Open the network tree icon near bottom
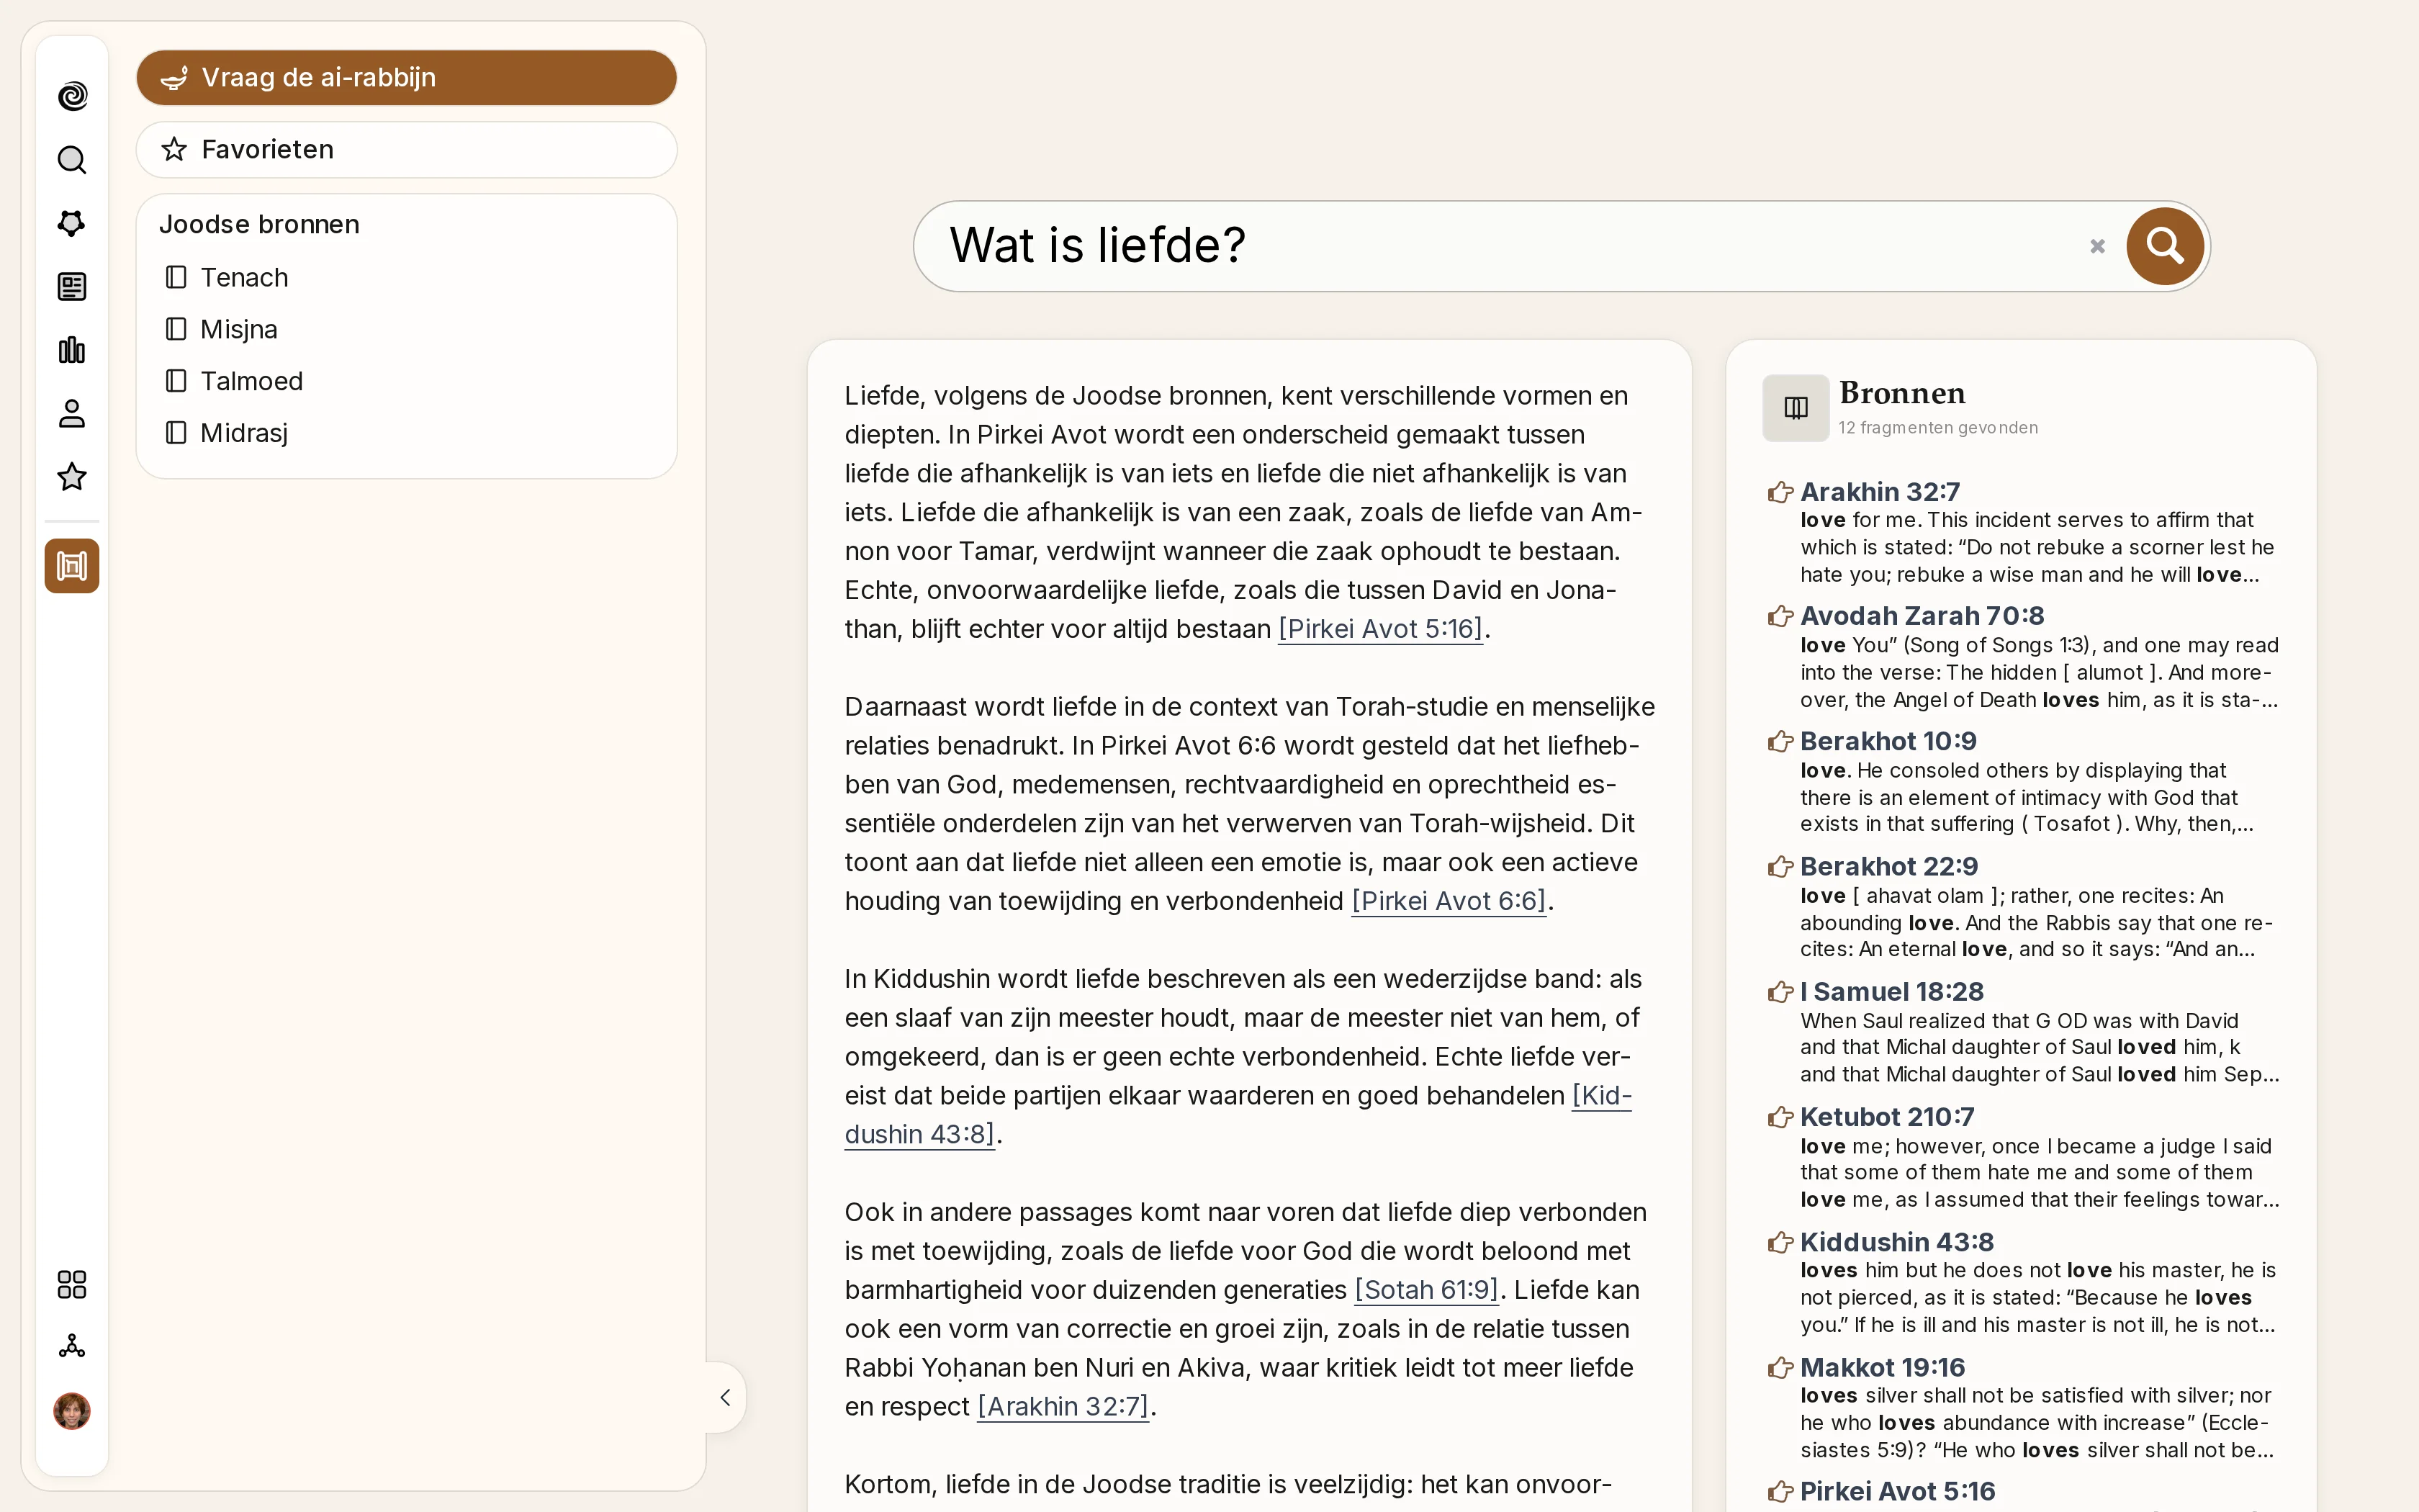The image size is (2419, 1512). tap(72, 1347)
